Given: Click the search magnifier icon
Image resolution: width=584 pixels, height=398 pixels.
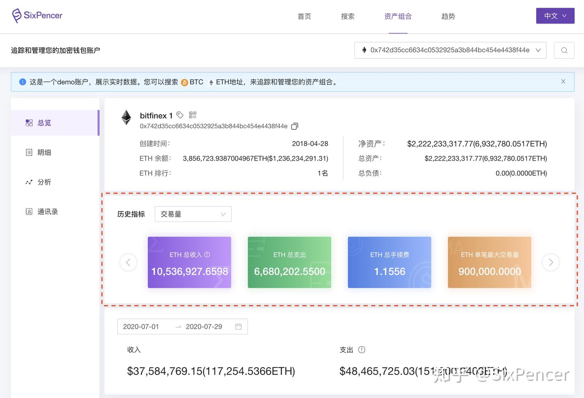Looking at the screenshot, I should point(564,50).
